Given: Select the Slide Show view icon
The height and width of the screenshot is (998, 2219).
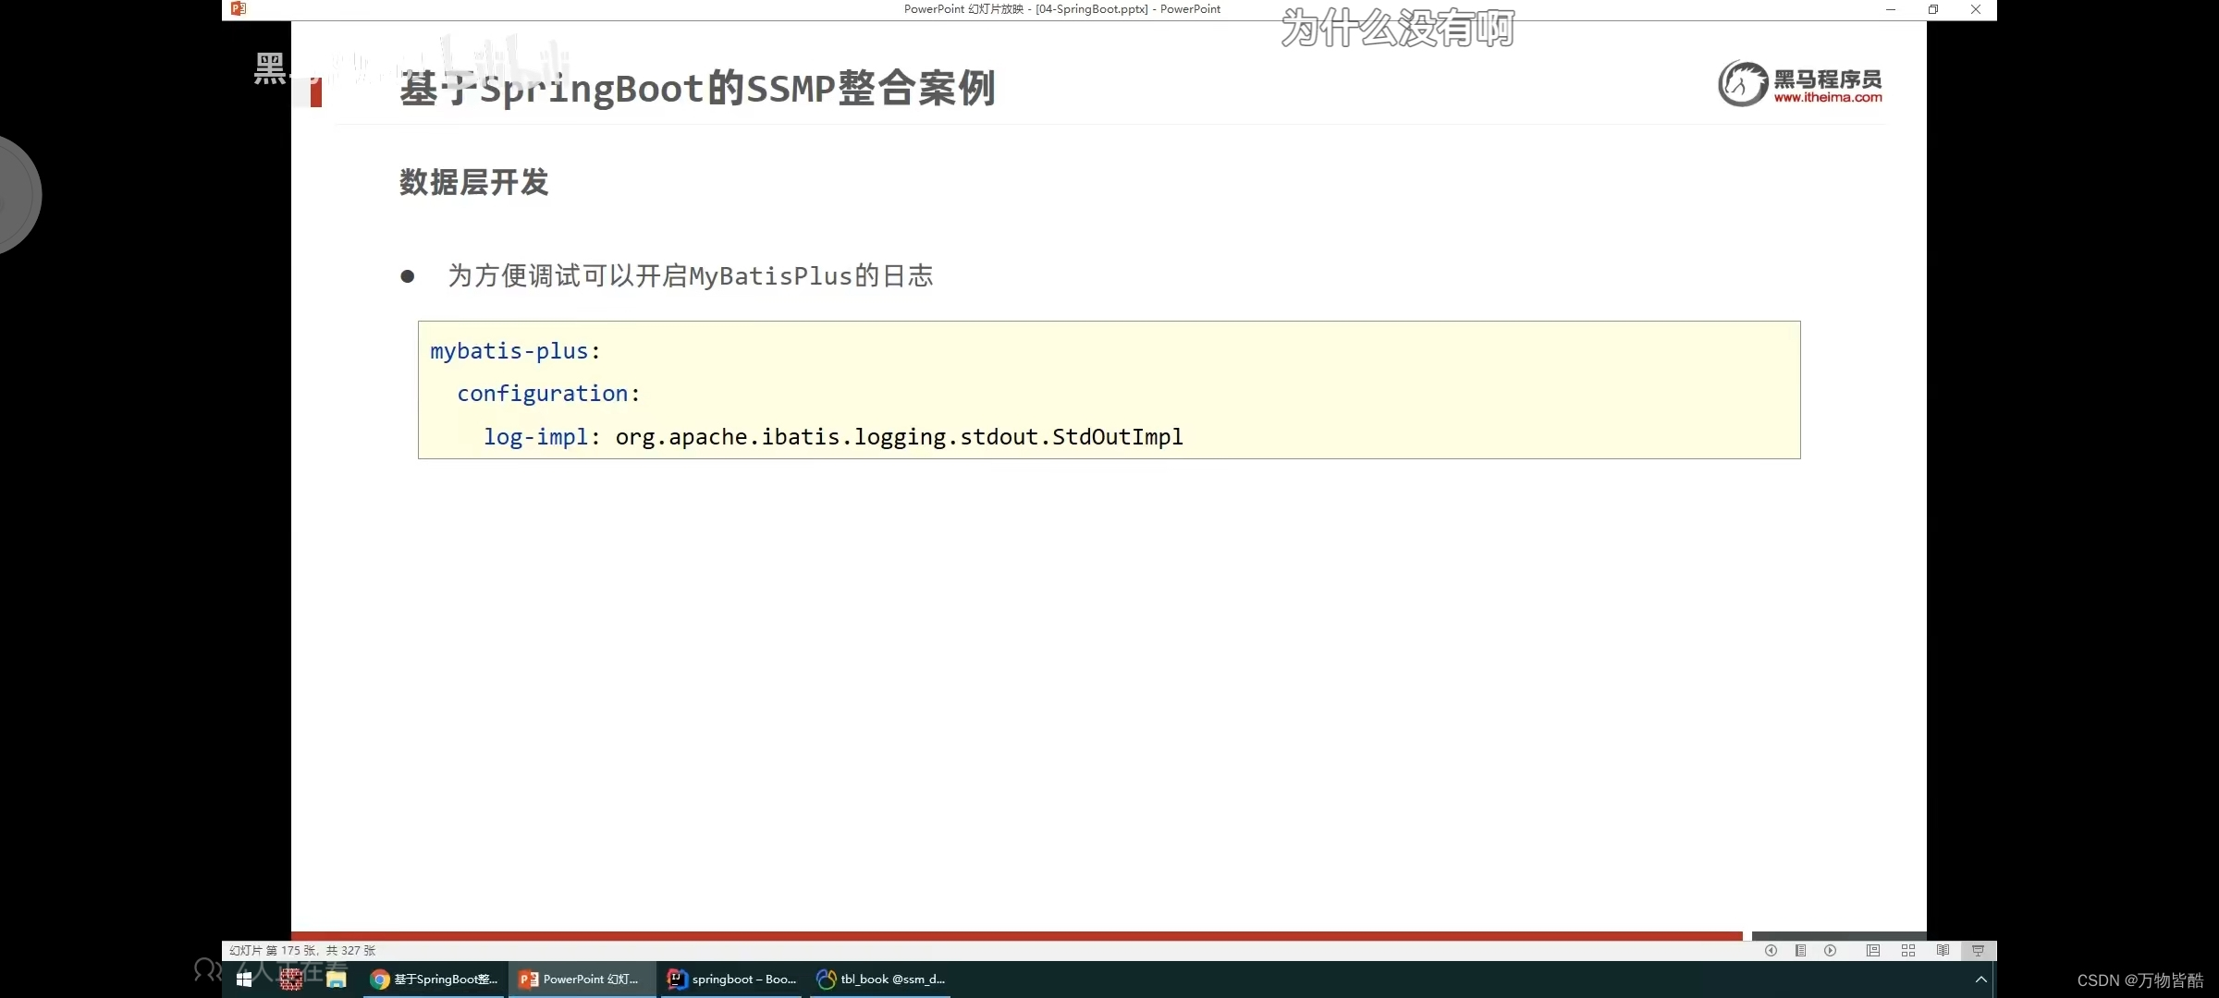Looking at the screenshot, I should click(x=1978, y=950).
